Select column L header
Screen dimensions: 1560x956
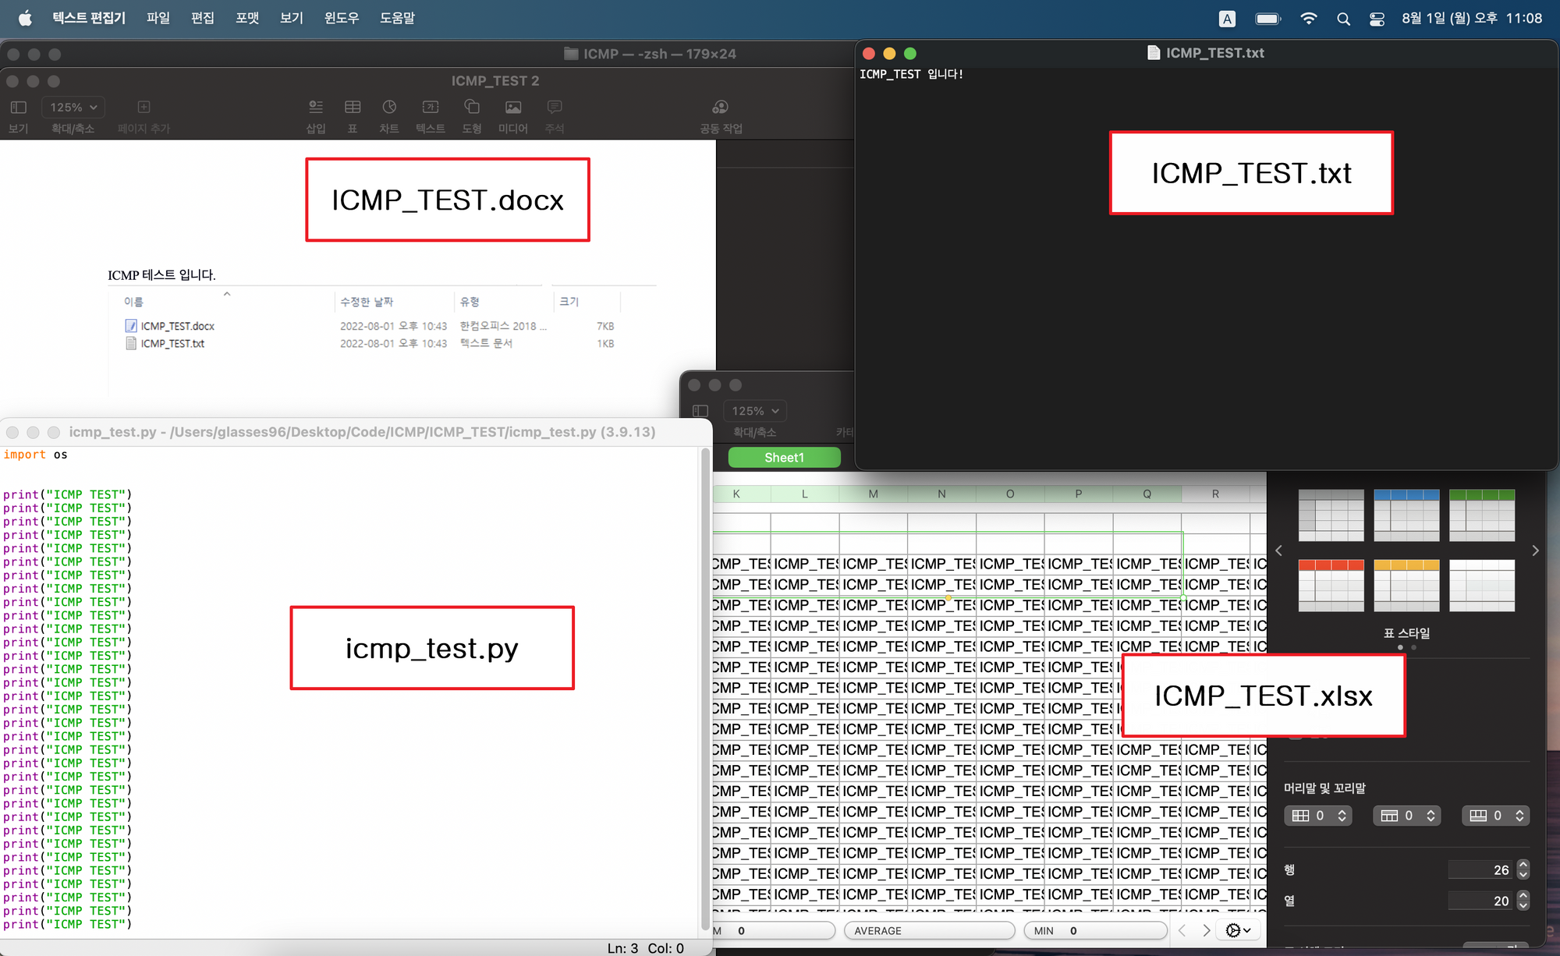805,494
